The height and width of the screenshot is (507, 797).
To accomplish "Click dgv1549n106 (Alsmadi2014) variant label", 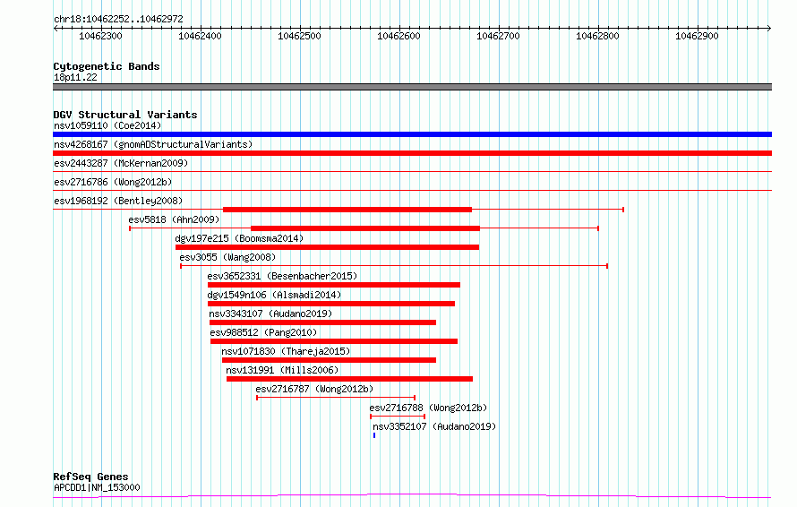I will pyautogui.click(x=274, y=295).
